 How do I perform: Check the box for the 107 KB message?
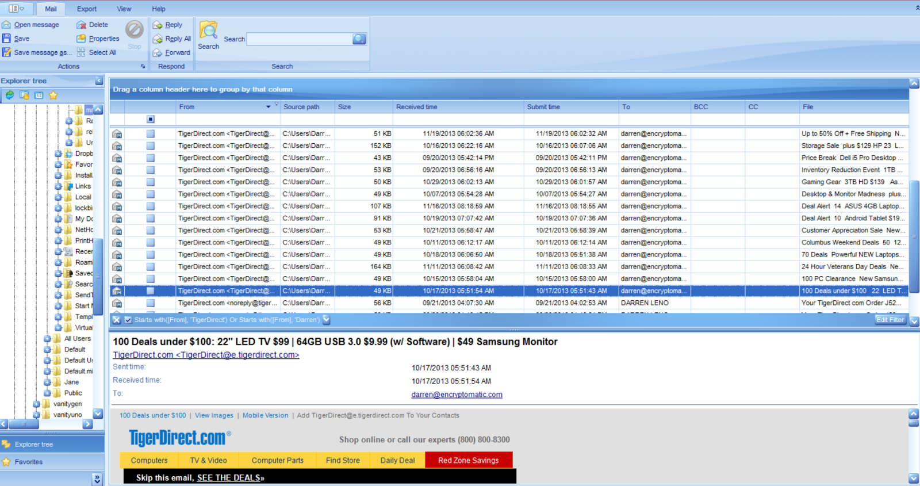pyautogui.click(x=151, y=206)
